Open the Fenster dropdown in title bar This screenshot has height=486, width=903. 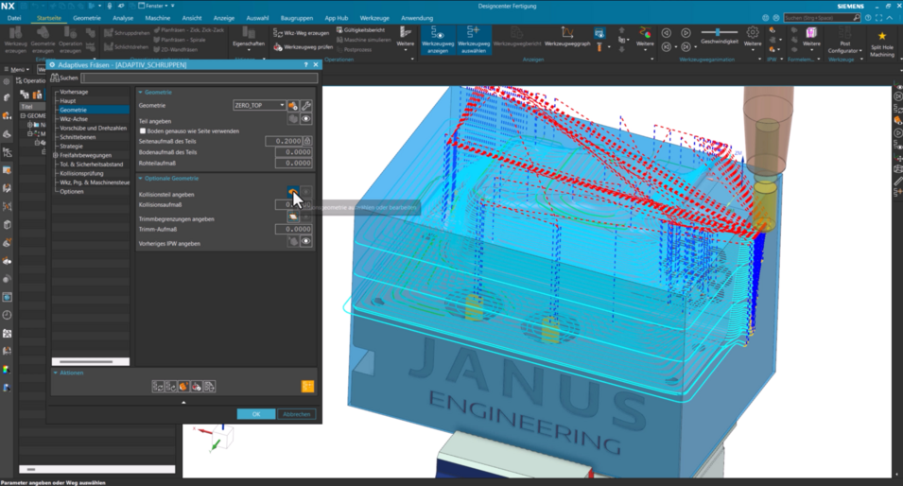click(x=157, y=6)
